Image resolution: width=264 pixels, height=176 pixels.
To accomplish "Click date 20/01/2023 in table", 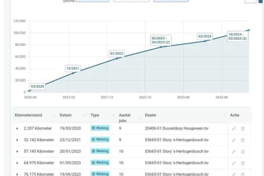I will point(70,151).
